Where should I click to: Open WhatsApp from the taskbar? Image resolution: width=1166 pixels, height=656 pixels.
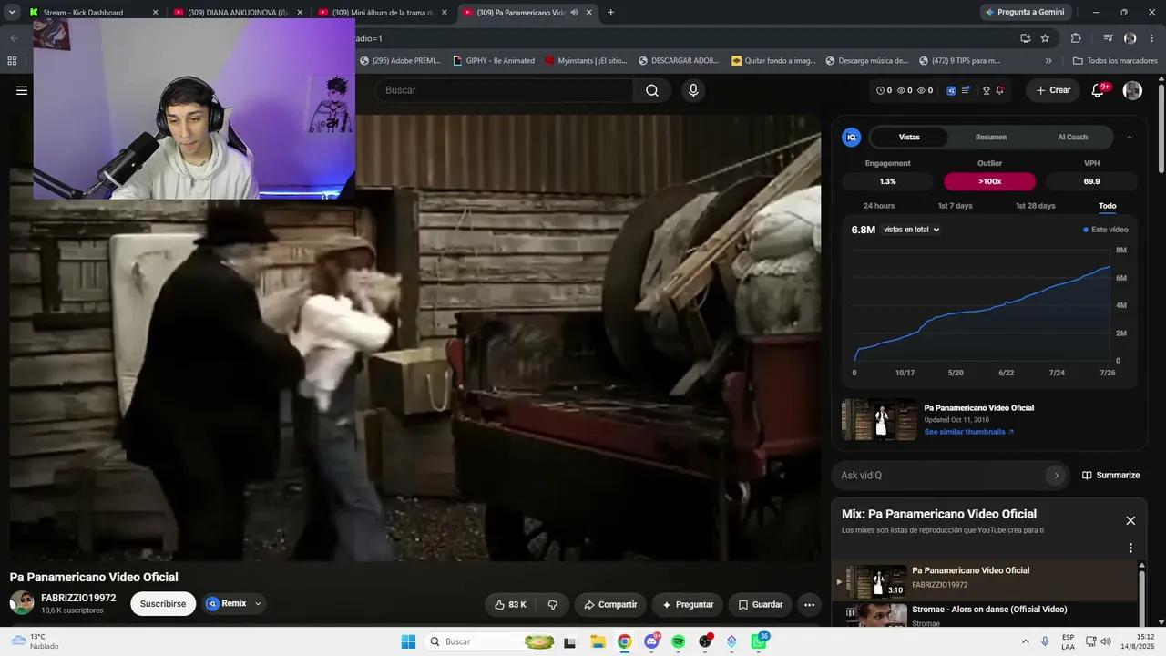[758, 641]
